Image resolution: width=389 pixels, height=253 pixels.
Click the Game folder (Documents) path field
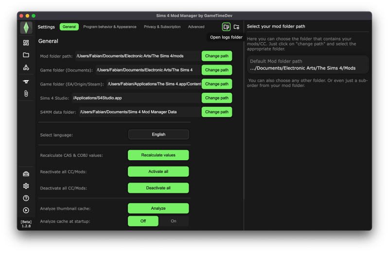[x=148, y=70]
